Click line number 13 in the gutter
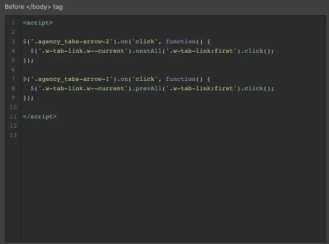Viewport: 329px width, 244px height. coord(13,136)
